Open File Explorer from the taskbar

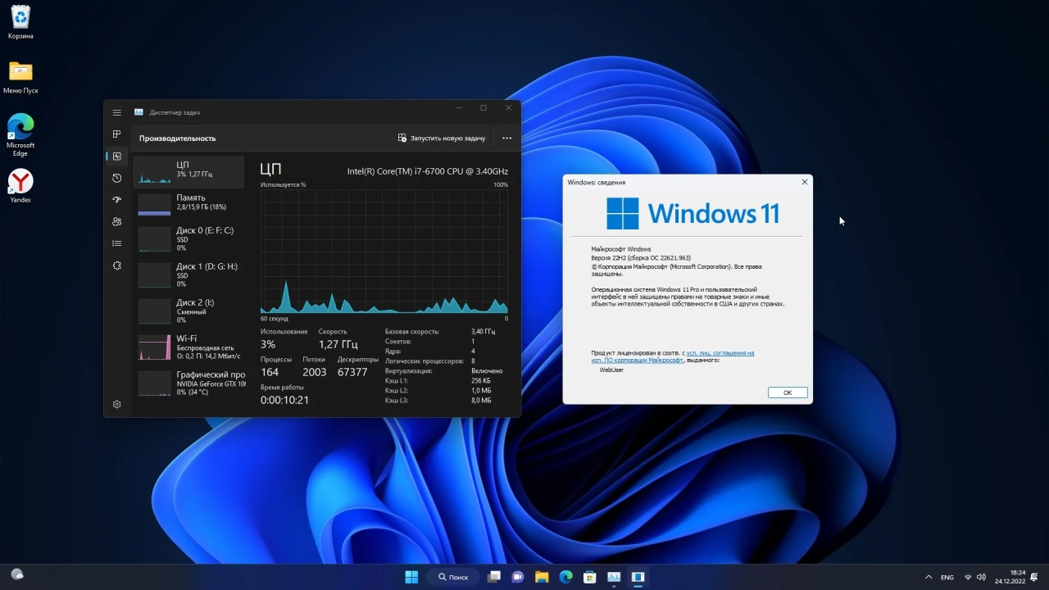click(542, 577)
